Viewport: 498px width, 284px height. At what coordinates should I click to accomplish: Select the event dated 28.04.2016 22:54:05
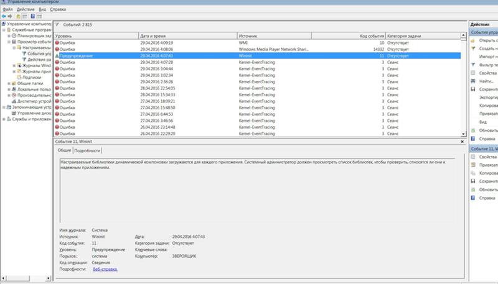pyautogui.click(x=257, y=88)
